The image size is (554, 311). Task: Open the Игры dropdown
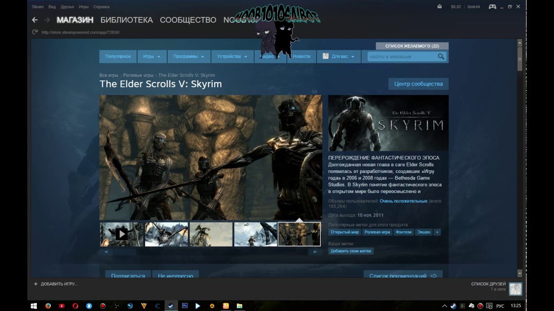pos(151,57)
